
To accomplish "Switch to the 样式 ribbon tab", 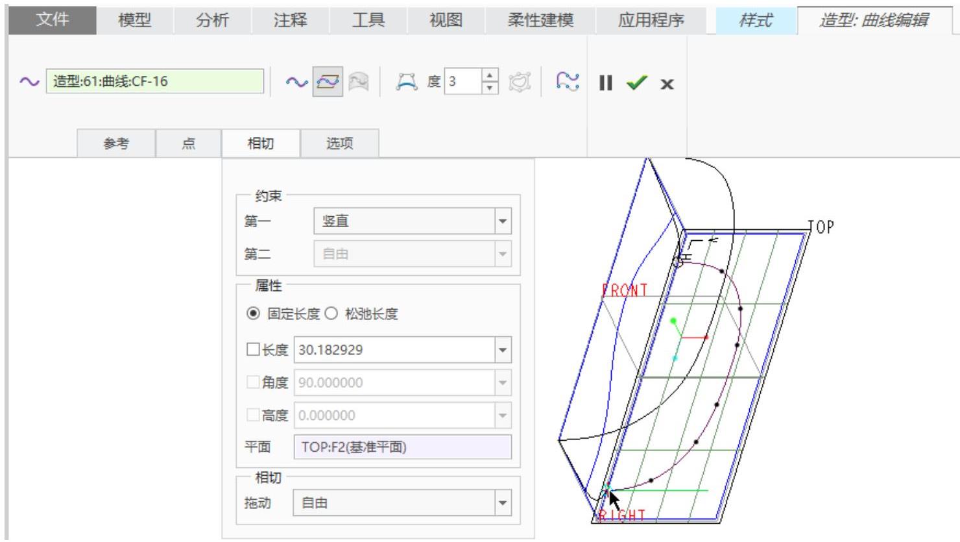I will click(756, 21).
